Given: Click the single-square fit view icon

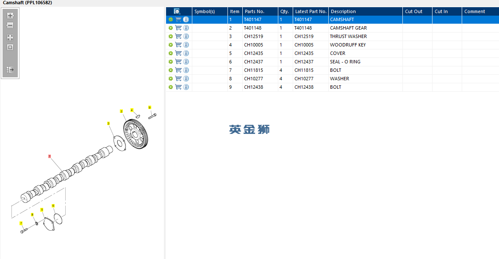Looking at the screenshot, I should click(10, 47).
